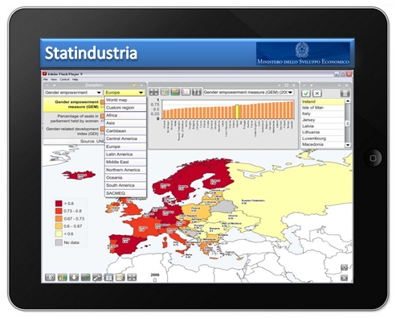The width and height of the screenshot is (396, 318).
Task: Click the sort bars icon in chart toolbar
Action: pyautogui.click(x=196, y=92)
